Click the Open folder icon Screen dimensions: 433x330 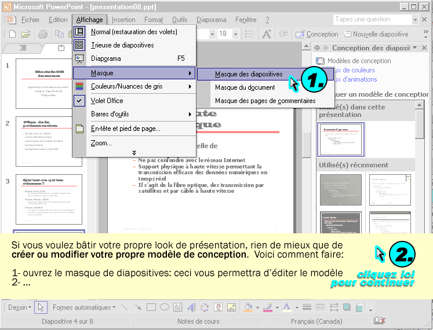pos(26,34)
